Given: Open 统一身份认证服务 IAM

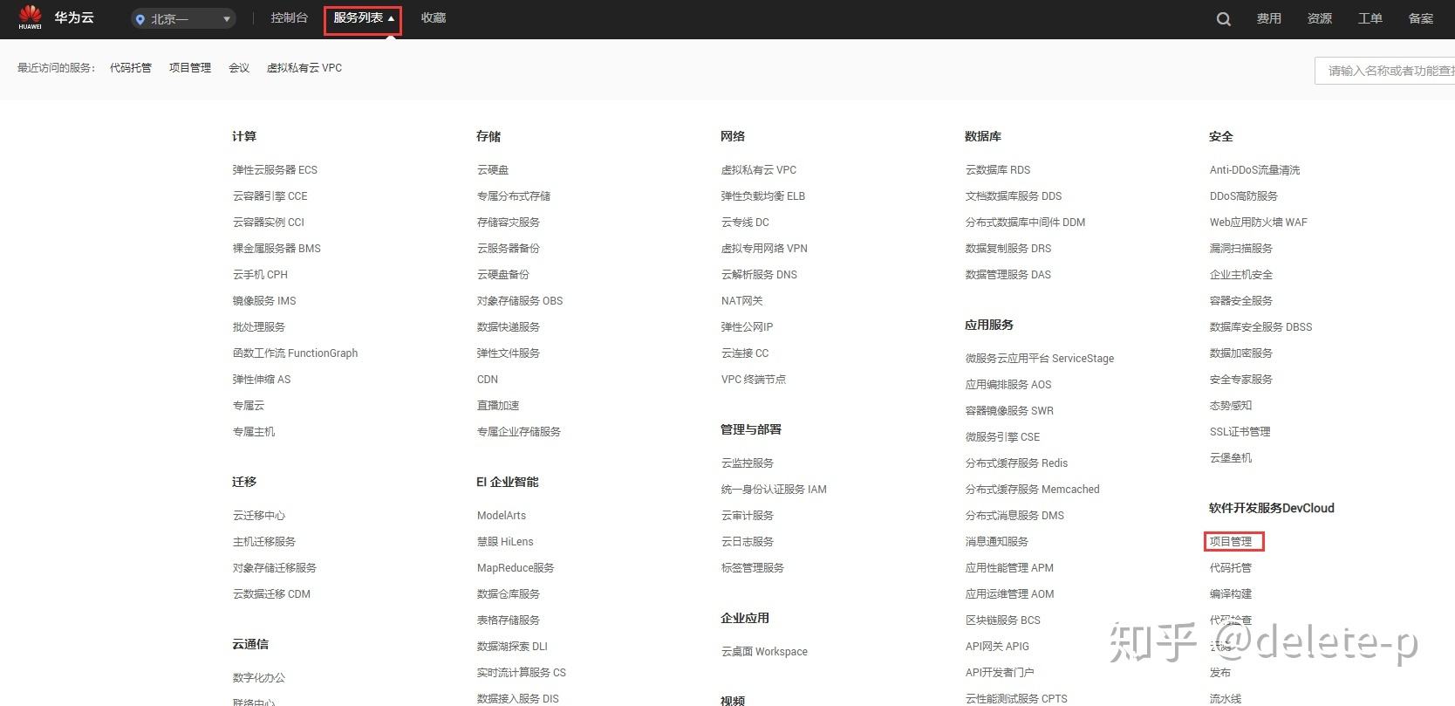Looking at the screenshot, I should pos(774,490).
